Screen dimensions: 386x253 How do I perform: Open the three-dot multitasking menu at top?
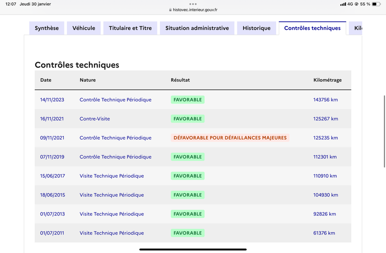193,4
